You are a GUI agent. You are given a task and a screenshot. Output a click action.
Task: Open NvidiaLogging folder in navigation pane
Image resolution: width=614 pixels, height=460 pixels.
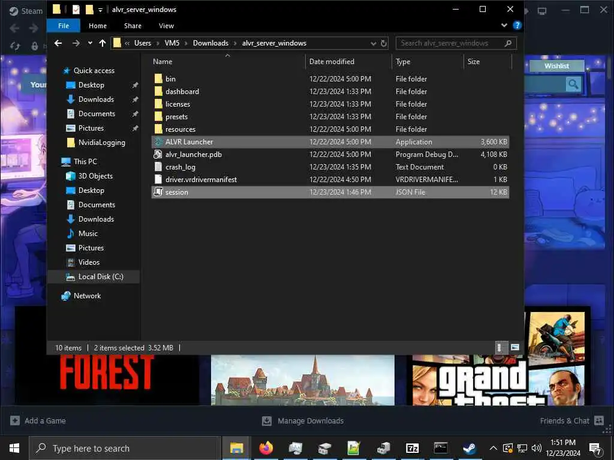pos(101,143)
